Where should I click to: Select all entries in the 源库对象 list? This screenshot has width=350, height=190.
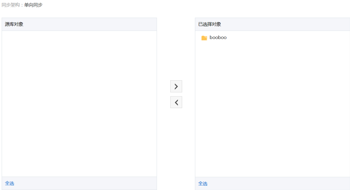point(9,183)
